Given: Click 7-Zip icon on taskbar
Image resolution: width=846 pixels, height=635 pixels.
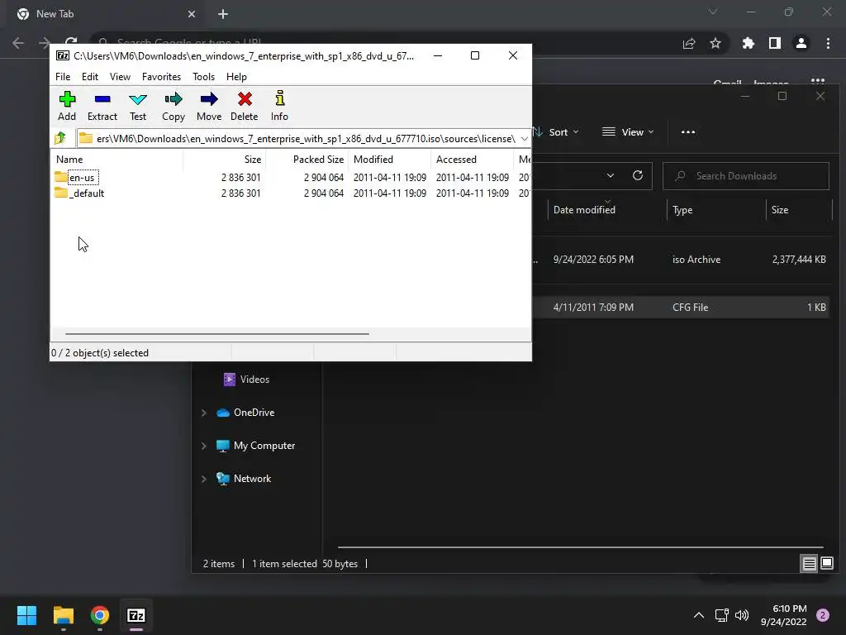Looking at the screenshot, I should (136, 615).
